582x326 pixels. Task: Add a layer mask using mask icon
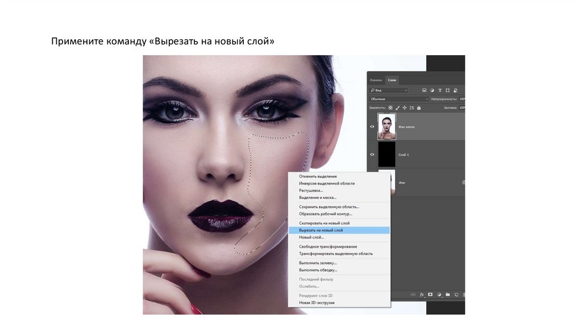tap(430, 295)
